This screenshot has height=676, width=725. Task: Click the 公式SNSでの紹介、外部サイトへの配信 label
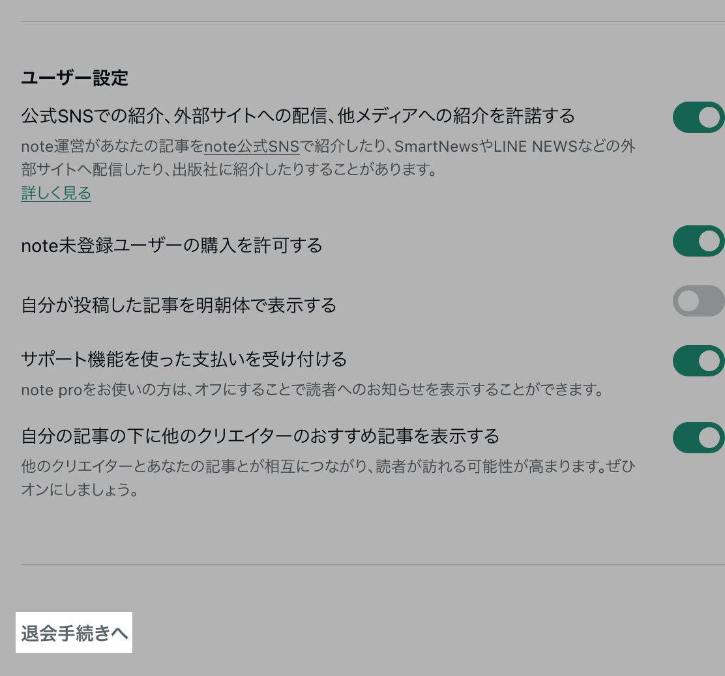(298, 117)
